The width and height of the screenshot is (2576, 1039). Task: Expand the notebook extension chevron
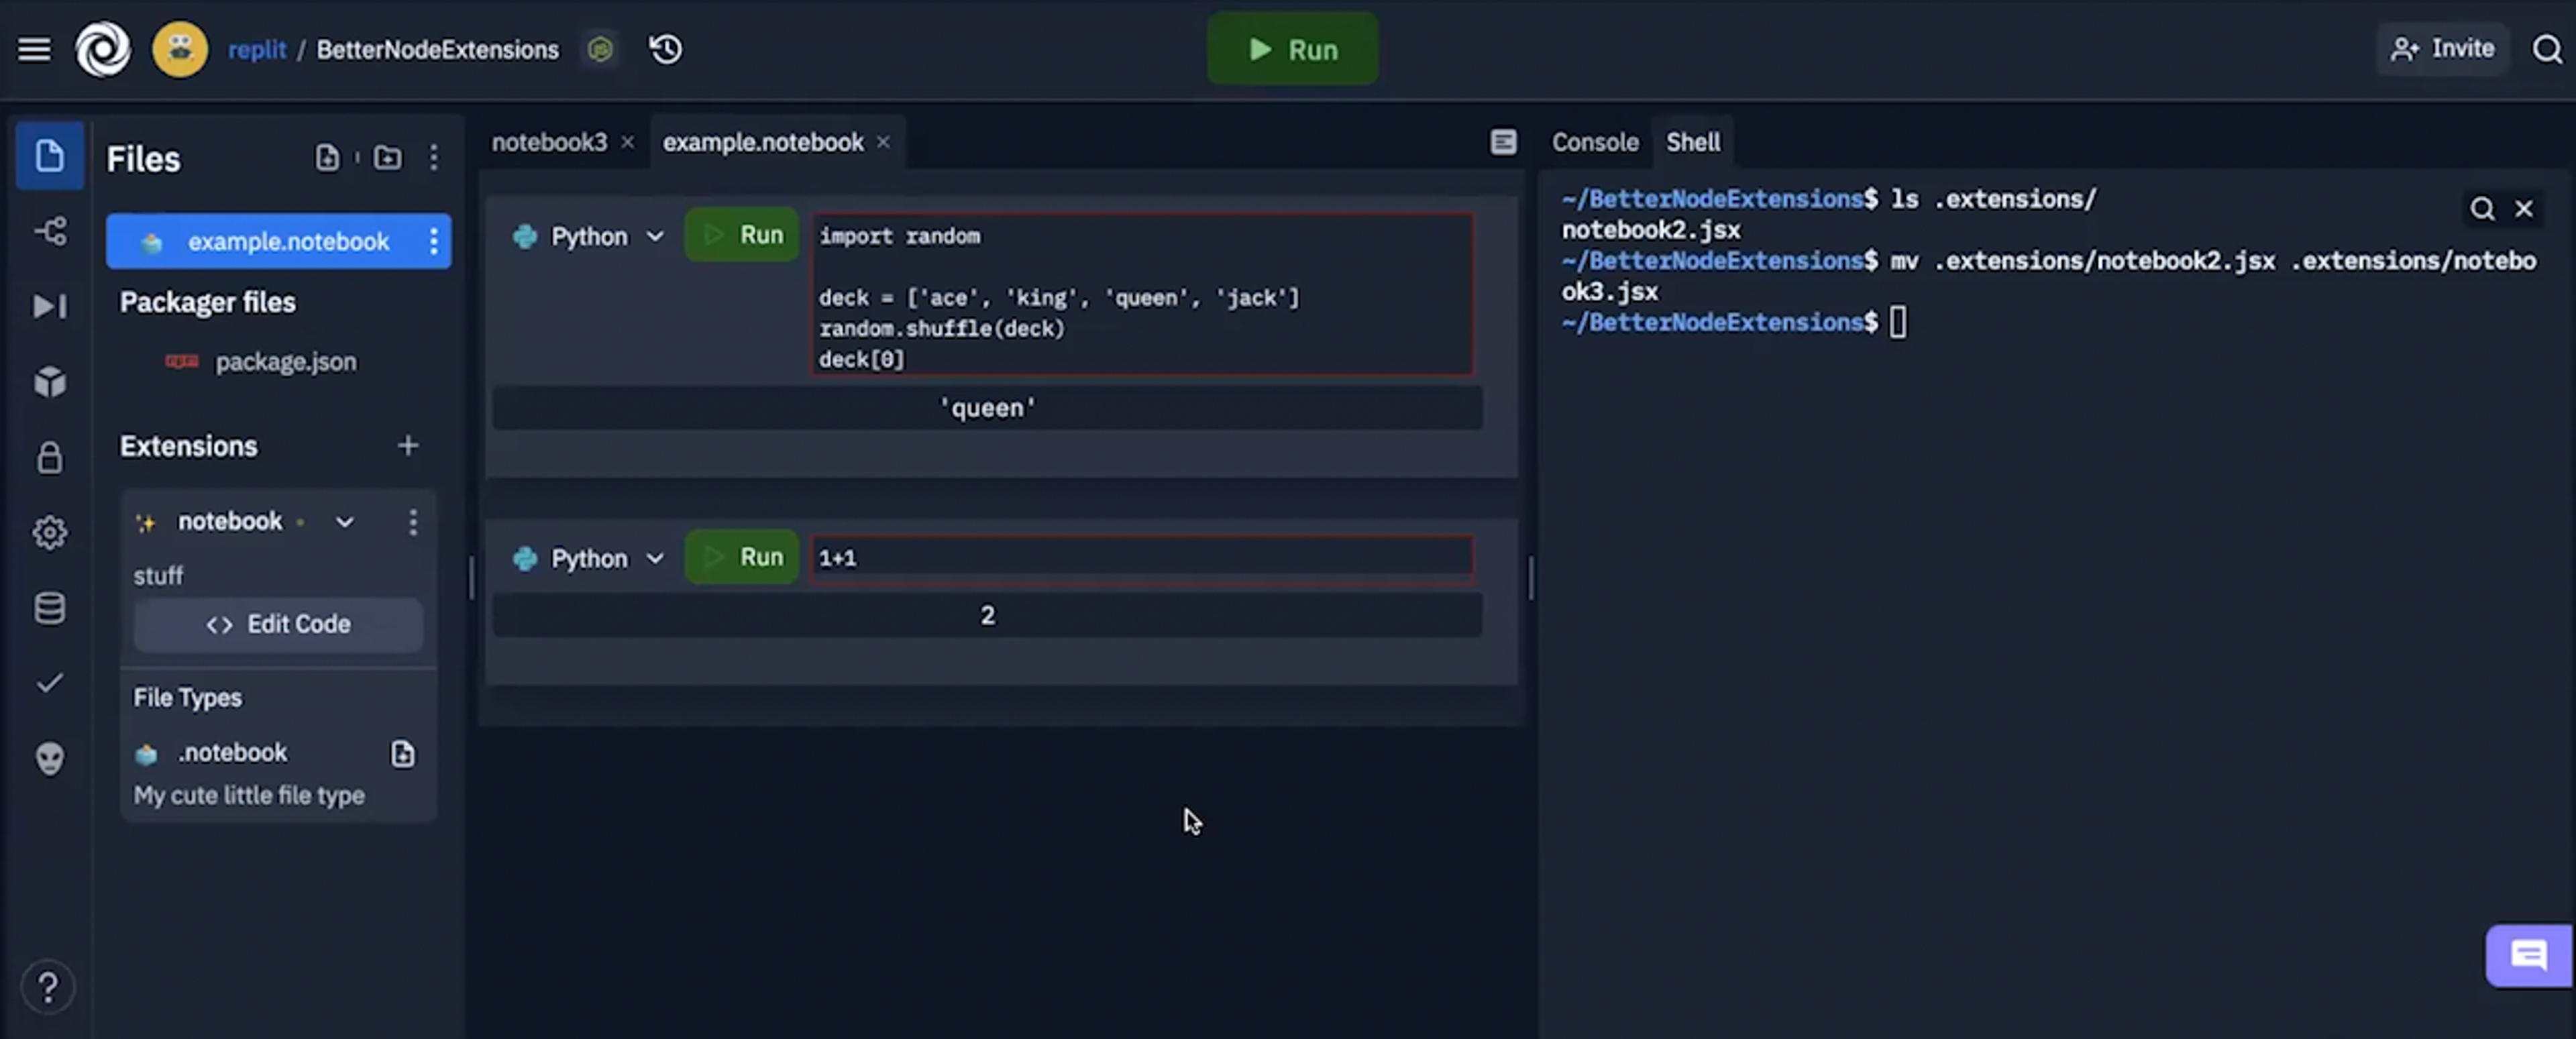point(344,522)
